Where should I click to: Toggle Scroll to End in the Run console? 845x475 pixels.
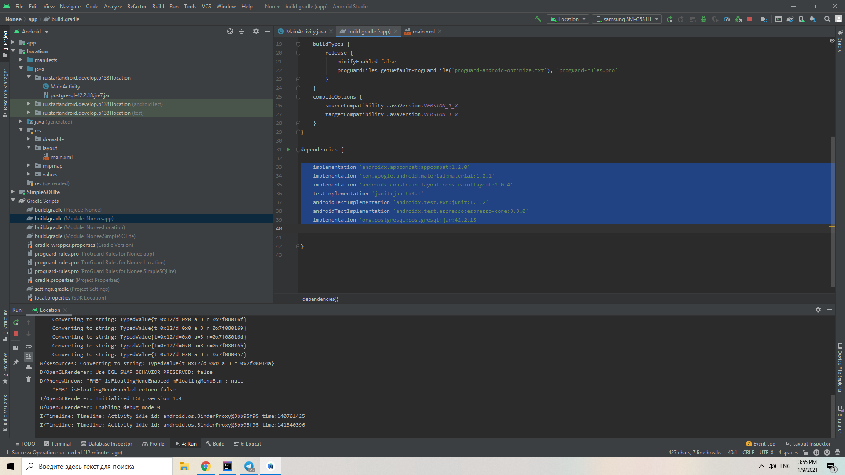point(29,357)
